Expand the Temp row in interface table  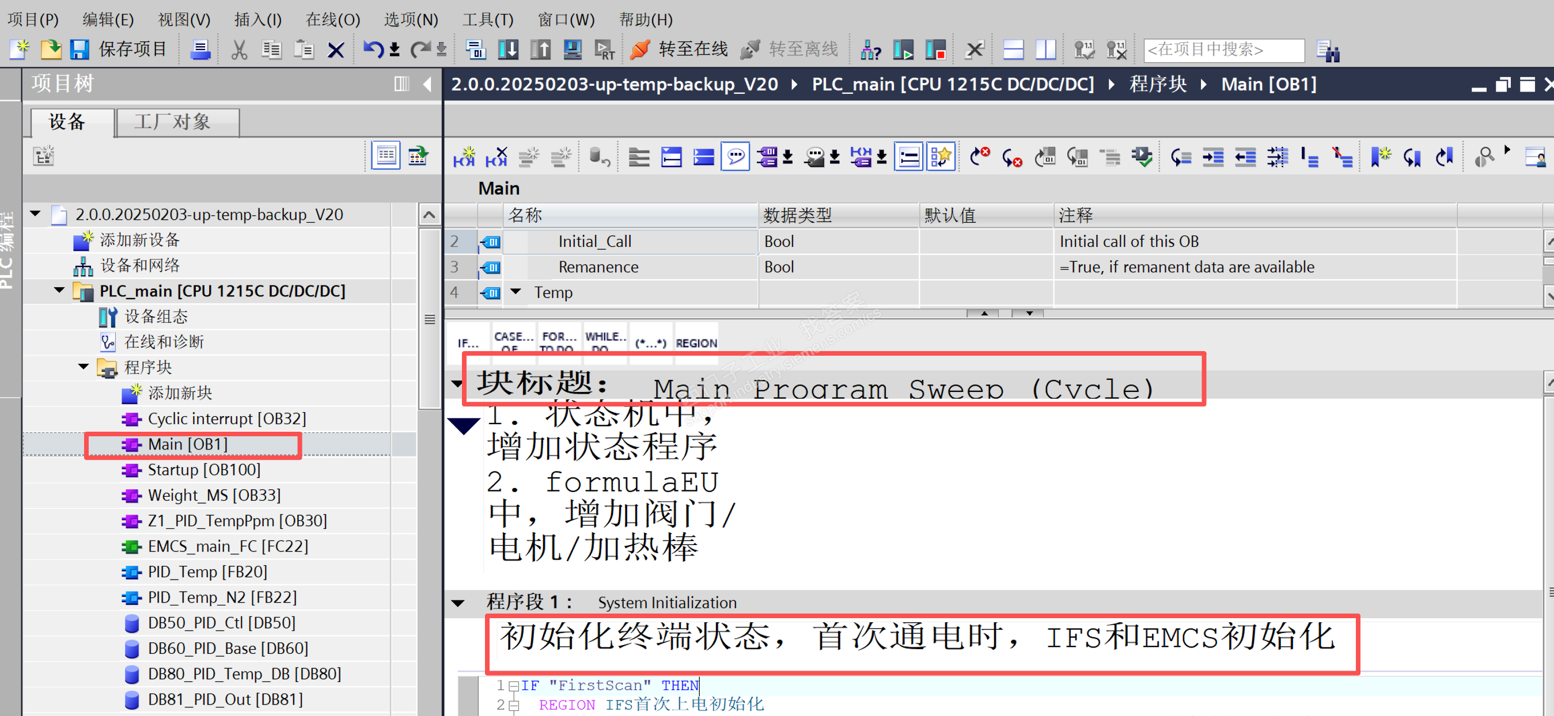[516, 292]
